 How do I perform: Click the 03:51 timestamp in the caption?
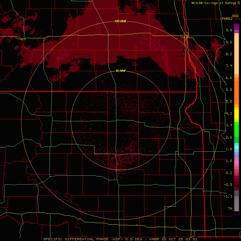192,239
